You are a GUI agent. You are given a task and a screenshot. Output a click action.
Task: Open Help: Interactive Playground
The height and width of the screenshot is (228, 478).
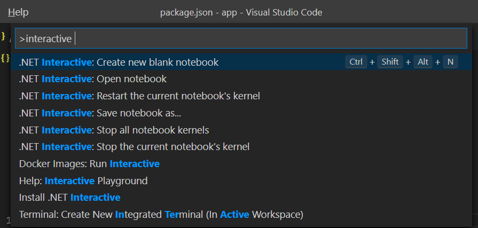coord(83,180)
